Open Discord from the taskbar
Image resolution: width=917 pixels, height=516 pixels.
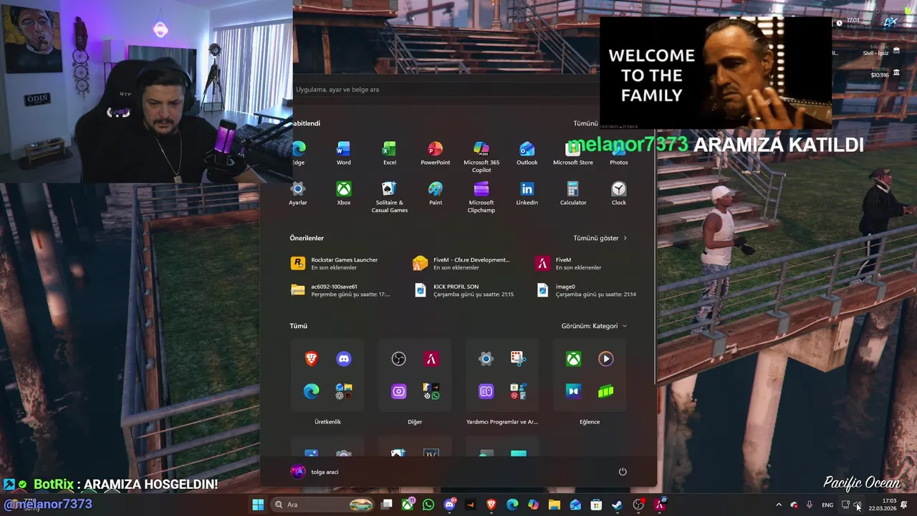[x=450, y=505]
